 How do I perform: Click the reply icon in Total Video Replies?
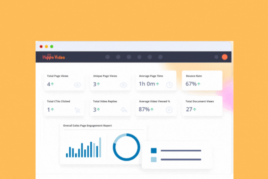tap(124, 110)
